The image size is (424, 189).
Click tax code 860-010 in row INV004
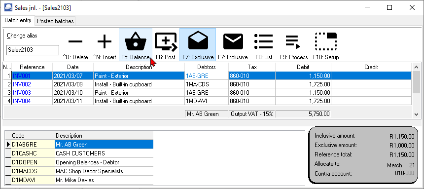tap(252, 101)
